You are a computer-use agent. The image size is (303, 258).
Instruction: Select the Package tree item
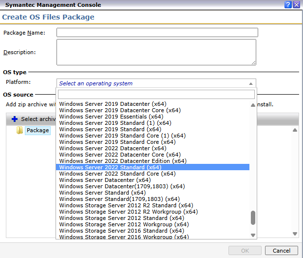pyautogui.click(x=38, y=130)
